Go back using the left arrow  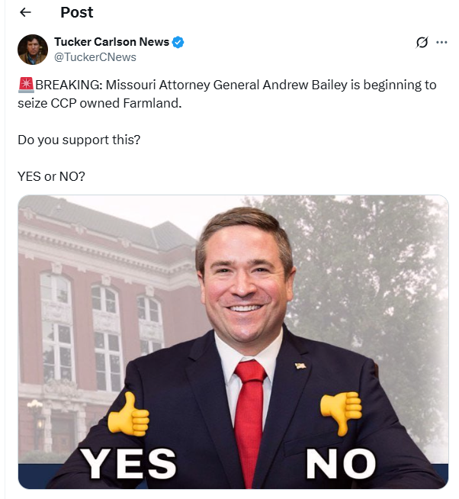25,12
